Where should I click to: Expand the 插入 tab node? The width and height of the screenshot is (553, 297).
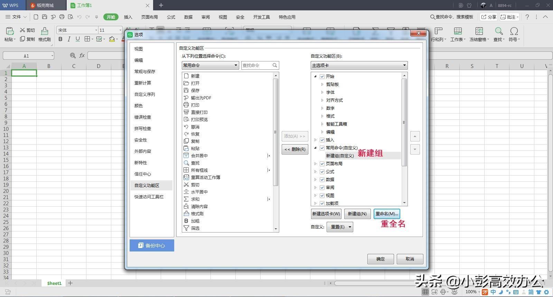(x=315, y=140)
